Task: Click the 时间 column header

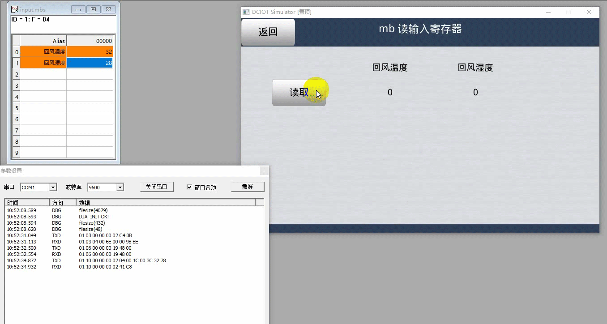Action: pyautogui.click(x=27, y=202)
